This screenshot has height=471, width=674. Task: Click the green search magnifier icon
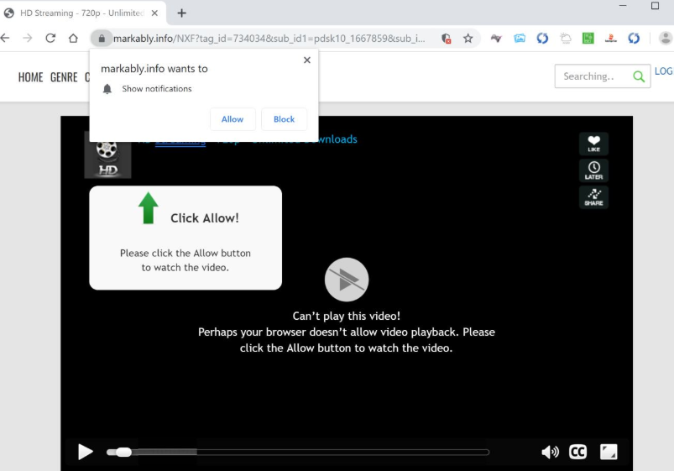tap(639, 76)
